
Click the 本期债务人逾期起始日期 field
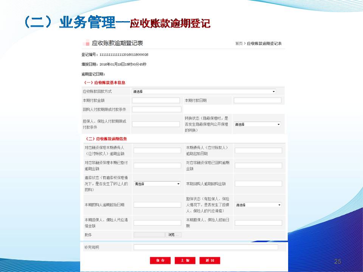(258, 150)
